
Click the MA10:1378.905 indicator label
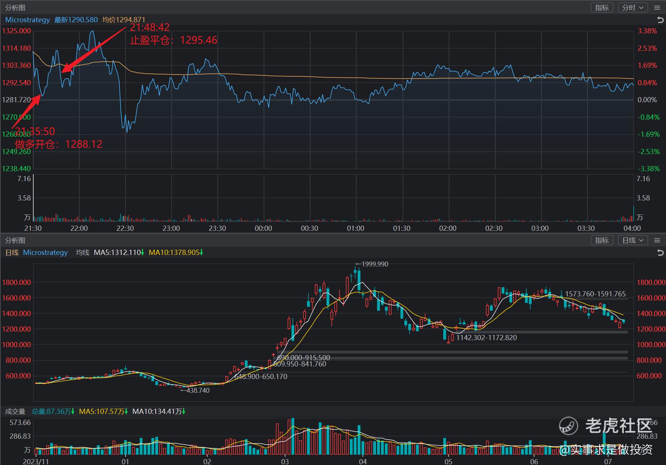(x=176, y=252)
